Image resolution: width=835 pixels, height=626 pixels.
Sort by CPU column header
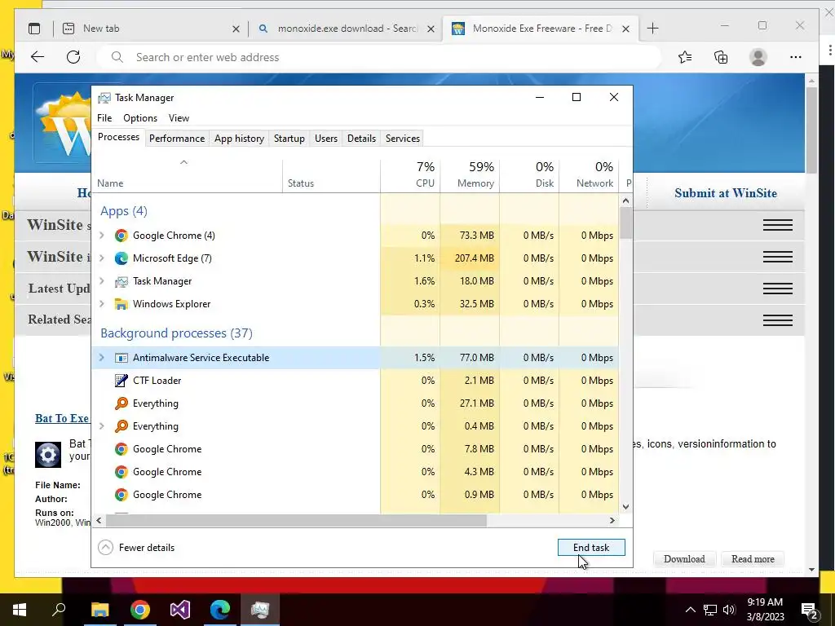point(410,175)
